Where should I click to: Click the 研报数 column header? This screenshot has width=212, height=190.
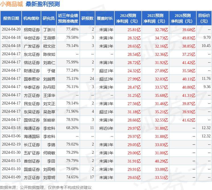[87, 18]
